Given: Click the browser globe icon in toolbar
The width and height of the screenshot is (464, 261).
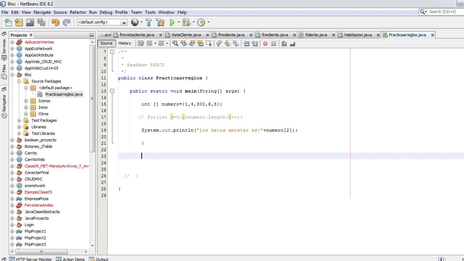Looking at the screenshot, I should (134, 22).
